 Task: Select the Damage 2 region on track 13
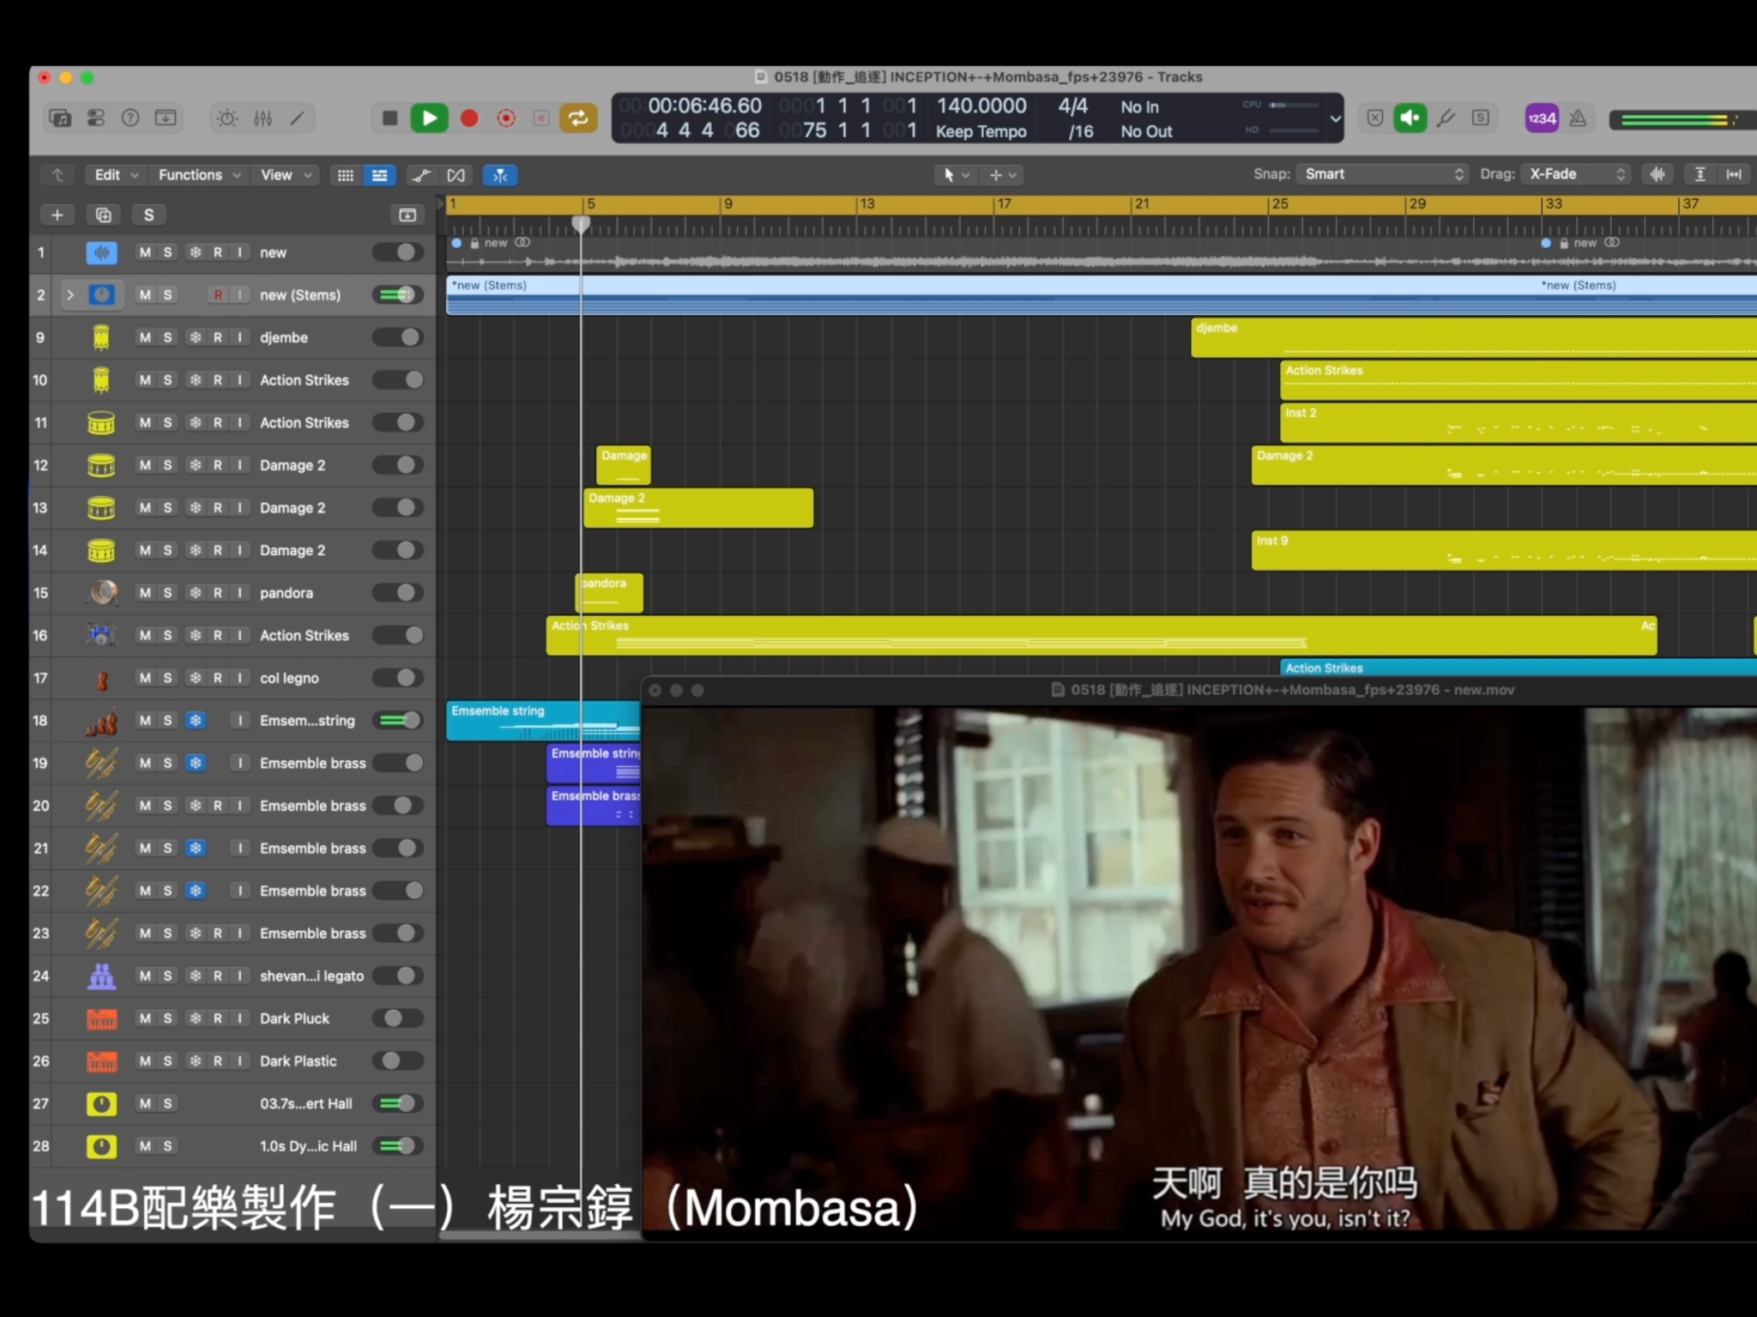(x=698, y=508)
